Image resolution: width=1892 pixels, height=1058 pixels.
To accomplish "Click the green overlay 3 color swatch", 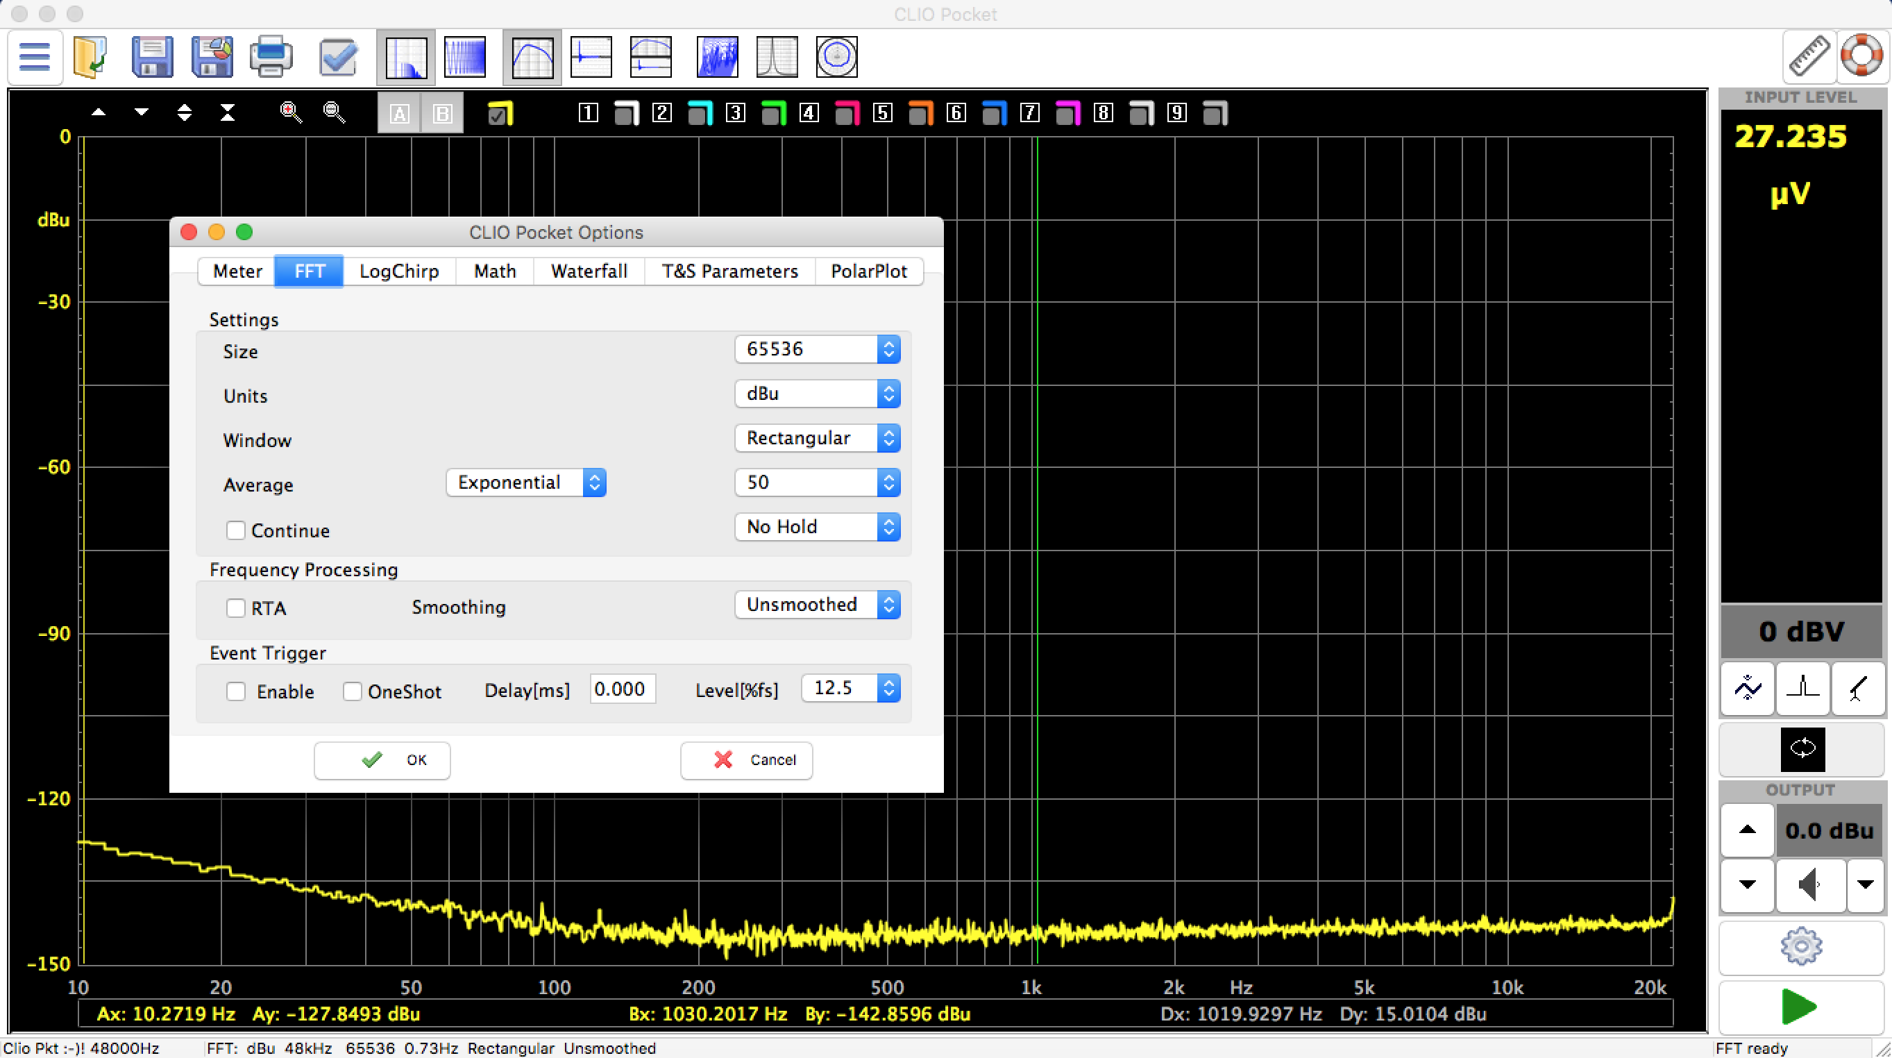I will click(x=773, y=114).
